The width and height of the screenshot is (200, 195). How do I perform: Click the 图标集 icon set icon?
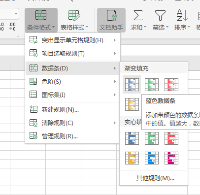click(33, 95)
